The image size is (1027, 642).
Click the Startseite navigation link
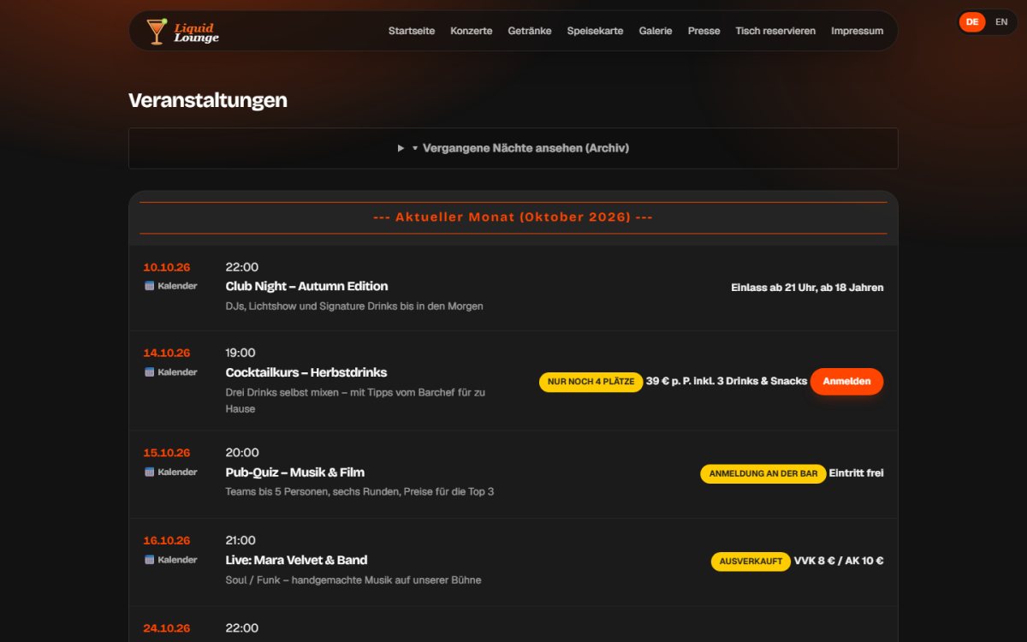(412, 31)
